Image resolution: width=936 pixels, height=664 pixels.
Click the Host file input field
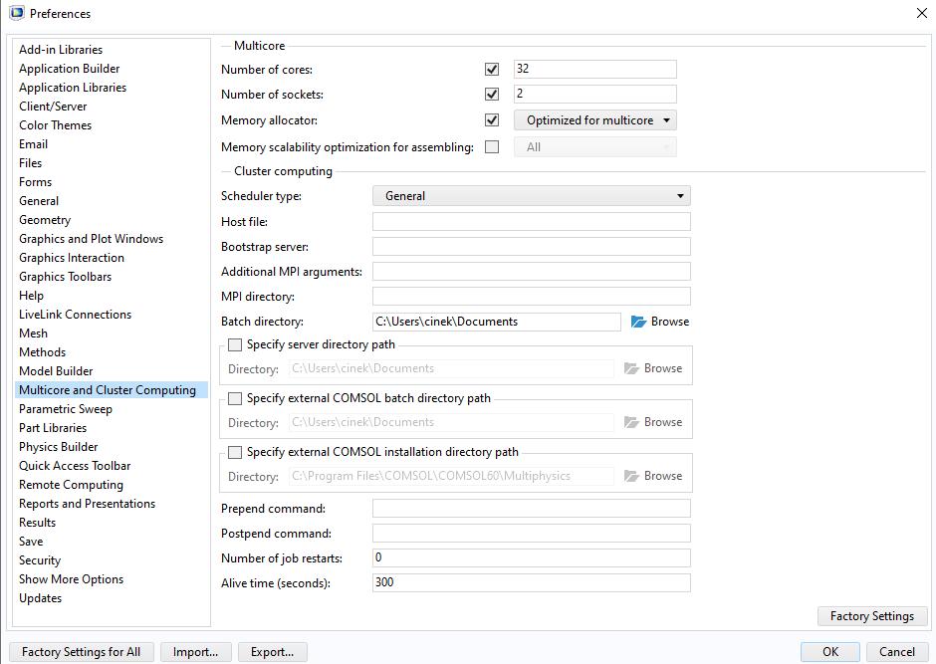pos(531,222)
